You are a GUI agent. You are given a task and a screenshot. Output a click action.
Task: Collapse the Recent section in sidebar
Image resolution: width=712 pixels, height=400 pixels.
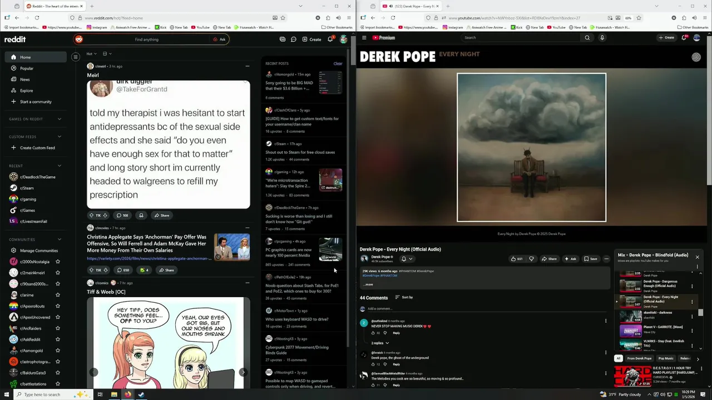[60, 166]
